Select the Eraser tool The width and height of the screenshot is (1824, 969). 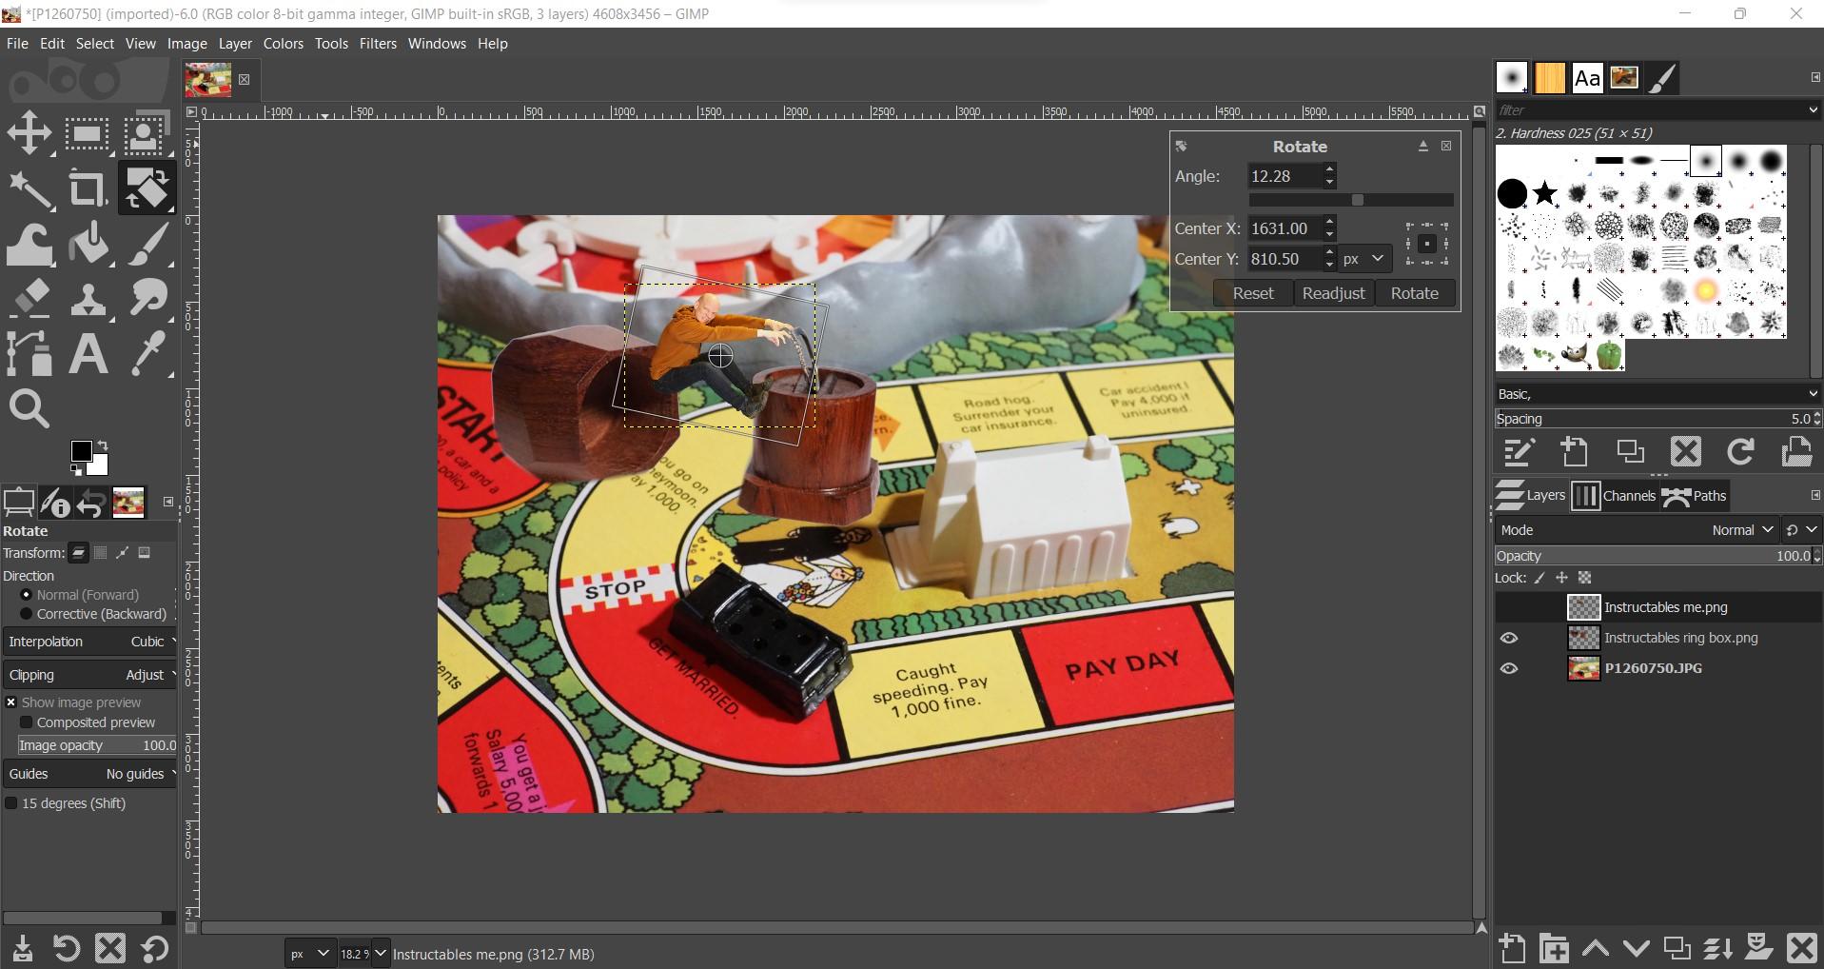pyautogui.click(x=29, y=299)
